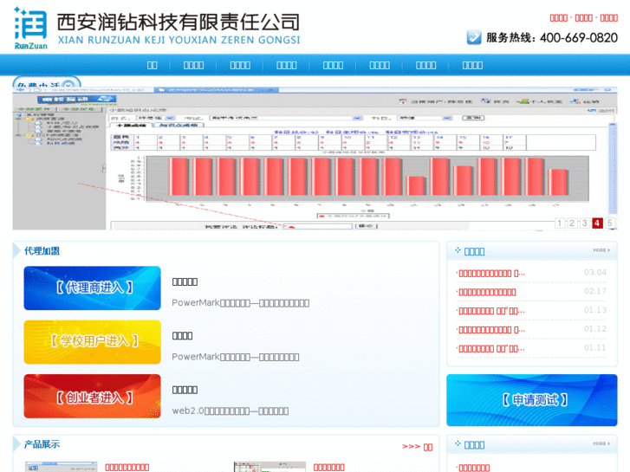Click the company name 西安润钻科技有限责任公司

179,22
